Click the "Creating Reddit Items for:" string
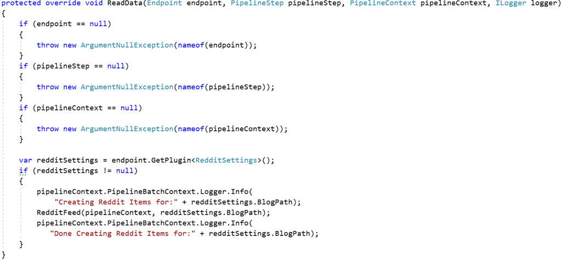 pos(116,202)
